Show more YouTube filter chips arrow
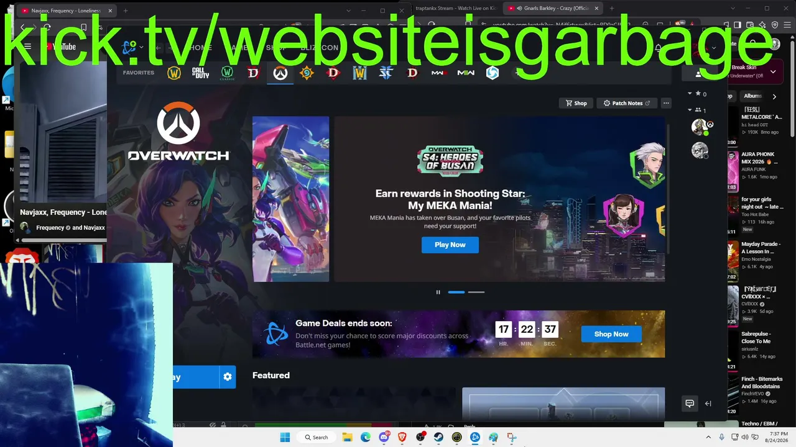 click(774, 96)
